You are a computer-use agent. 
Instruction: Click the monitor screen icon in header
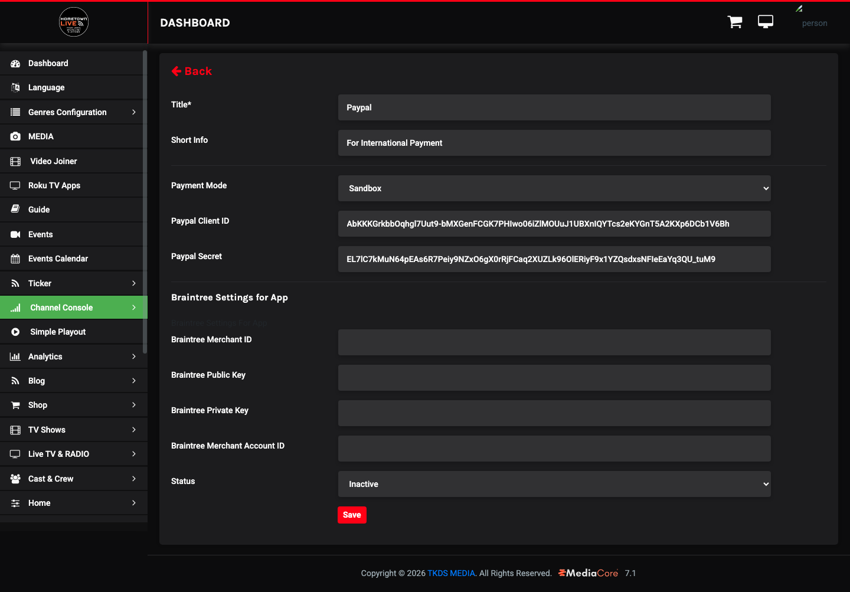pos(766,22)
